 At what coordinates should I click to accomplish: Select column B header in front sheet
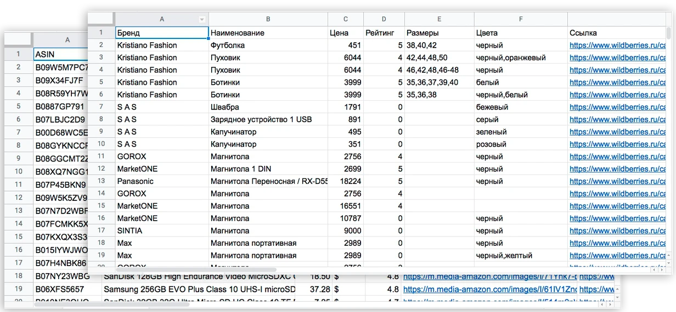click(x=268, y=19)
